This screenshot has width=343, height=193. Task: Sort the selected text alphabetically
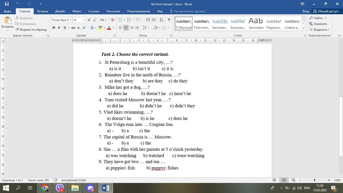pyautogui.click(x=161, y=20)
